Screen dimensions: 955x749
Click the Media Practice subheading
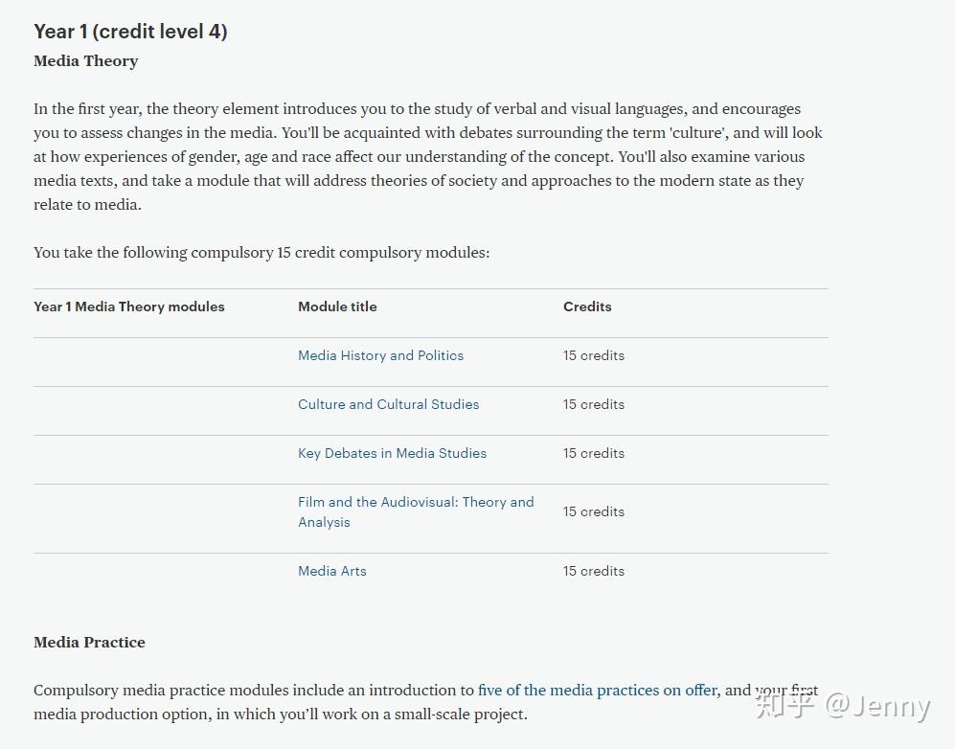[89, 643]
